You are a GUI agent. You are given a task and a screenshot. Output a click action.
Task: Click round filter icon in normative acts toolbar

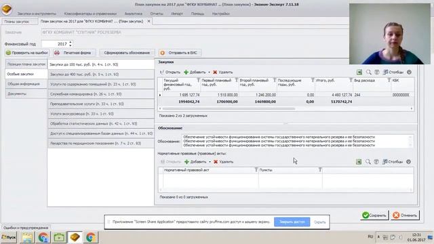[376, 162]
